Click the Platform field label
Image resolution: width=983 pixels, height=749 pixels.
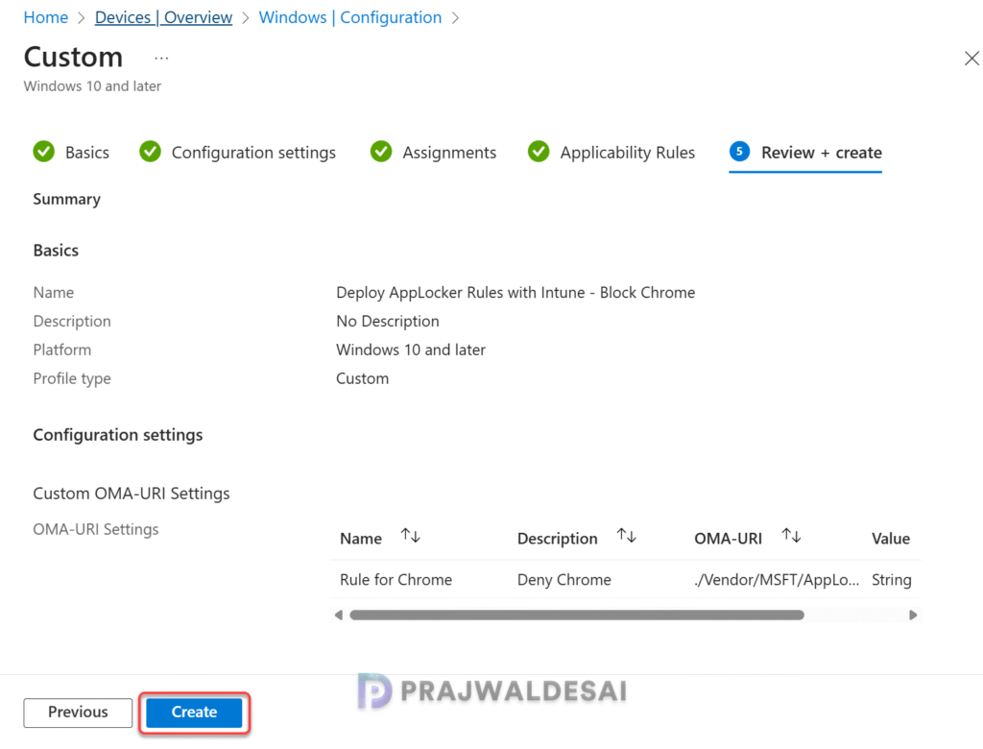pyautogui.click(x=61, y=350)
